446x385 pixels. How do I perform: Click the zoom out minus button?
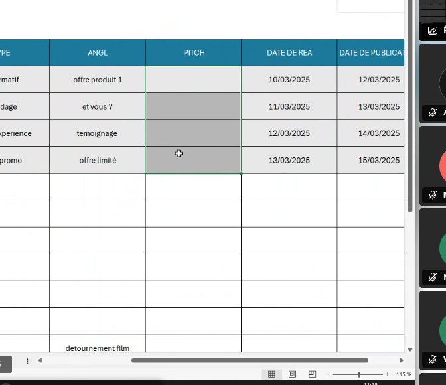(x=328, y=375)
